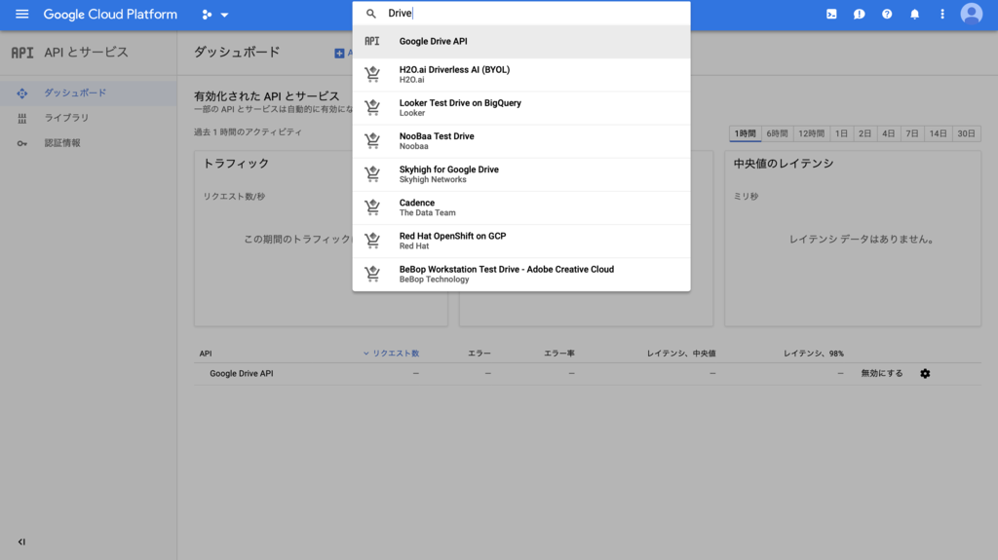
Task: Activate Cloud Shell icon in header
Action: click(x=831, y=14)
